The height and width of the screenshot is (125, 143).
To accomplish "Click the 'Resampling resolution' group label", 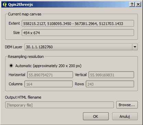I will [26, 57].
